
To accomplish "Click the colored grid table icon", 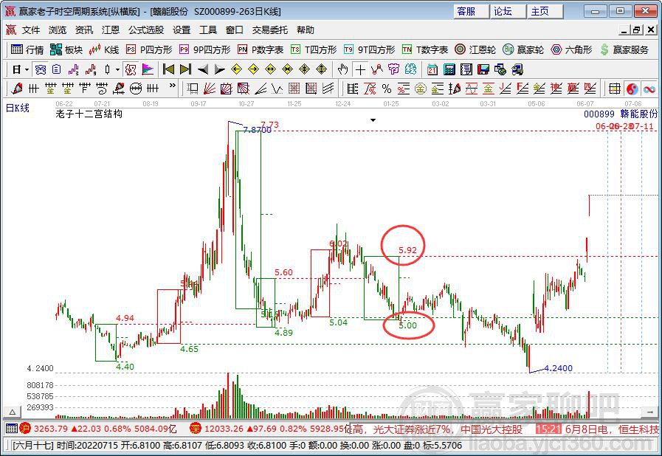I will (616, 89).
